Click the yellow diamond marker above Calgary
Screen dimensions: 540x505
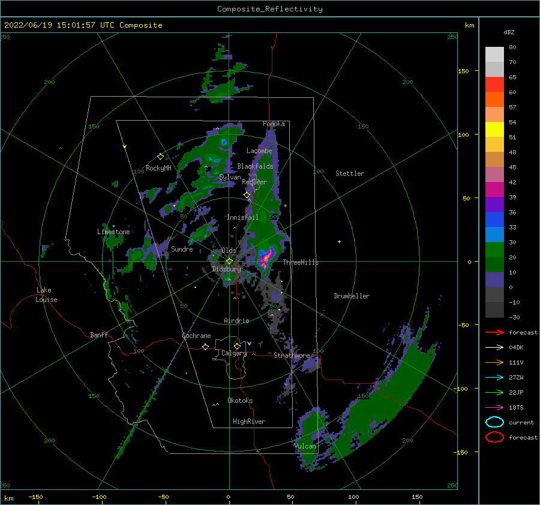(x=237, y=346)
